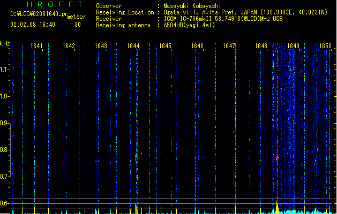The height and width of the screenshot is (214, 337).
Task: Jump to time marker 1643
Action: 101,46
